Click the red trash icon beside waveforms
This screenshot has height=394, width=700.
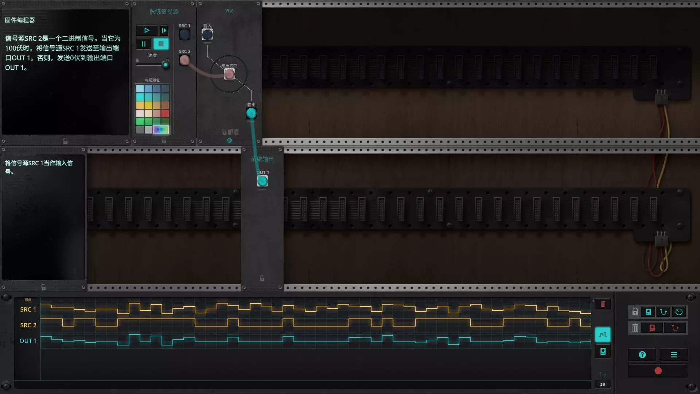coord(603,304)
